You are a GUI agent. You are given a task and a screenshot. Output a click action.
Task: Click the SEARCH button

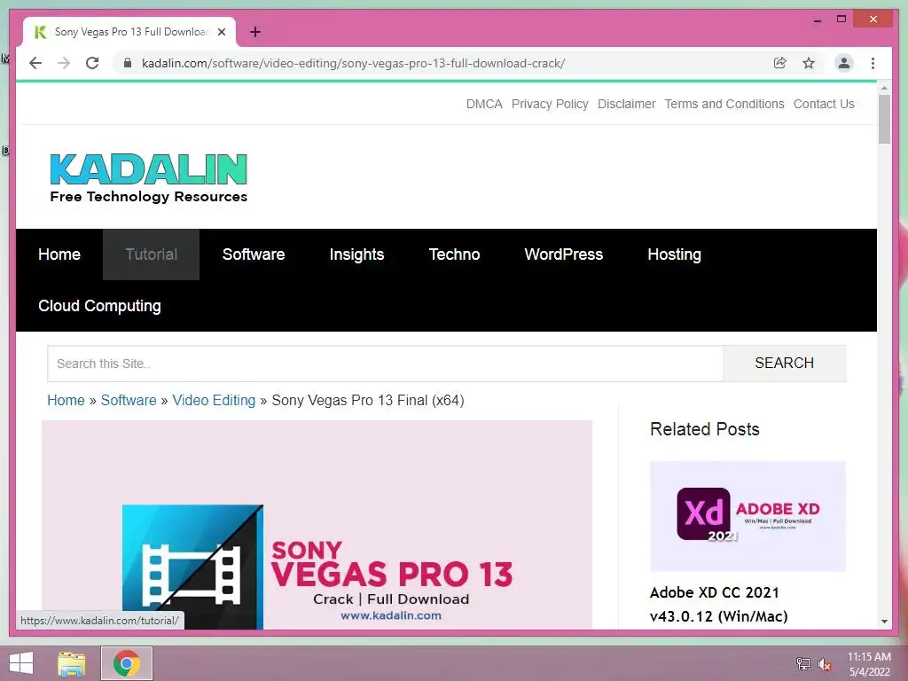(x=784, y=364)
